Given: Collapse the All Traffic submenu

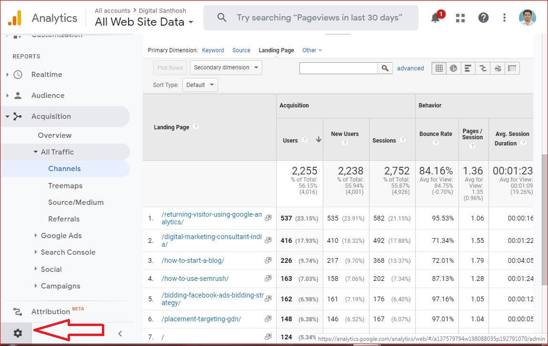Looking at the screenshot, I should pos(36,152).
